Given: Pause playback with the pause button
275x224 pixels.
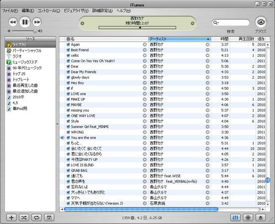Looking at the screenshot, I should pyautogui.click(x=25, y=22).
